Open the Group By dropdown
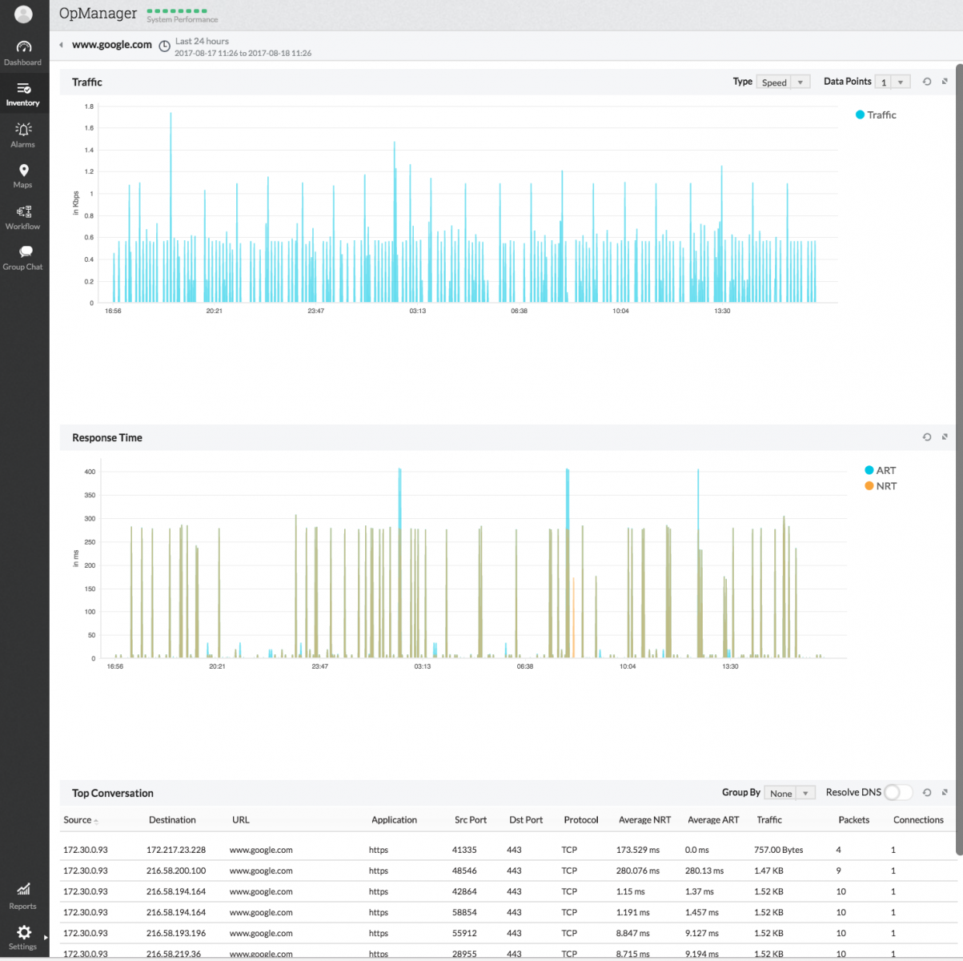The width and height of the screenshot is (963, 961). click(789, 794)
